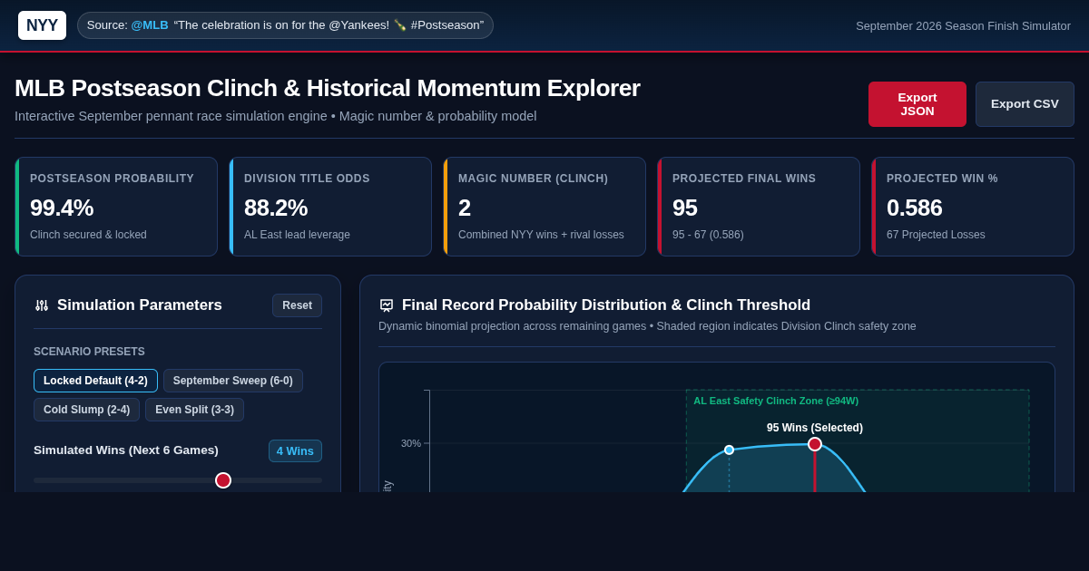Reset the simulation parameters
The image size is (1089, 571).
(297, 305)
